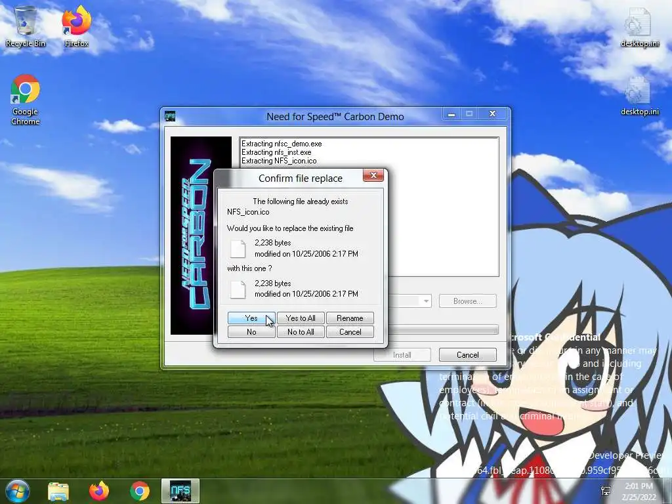672x504 pixels.
Task: Click the network icon in system tray
Action: click(606, 491)
